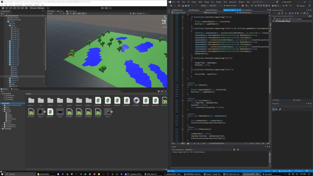The height and width of the screenshot is (176, 313).
Task: Open the Component menu in Unity
Action: coord(28,5)
